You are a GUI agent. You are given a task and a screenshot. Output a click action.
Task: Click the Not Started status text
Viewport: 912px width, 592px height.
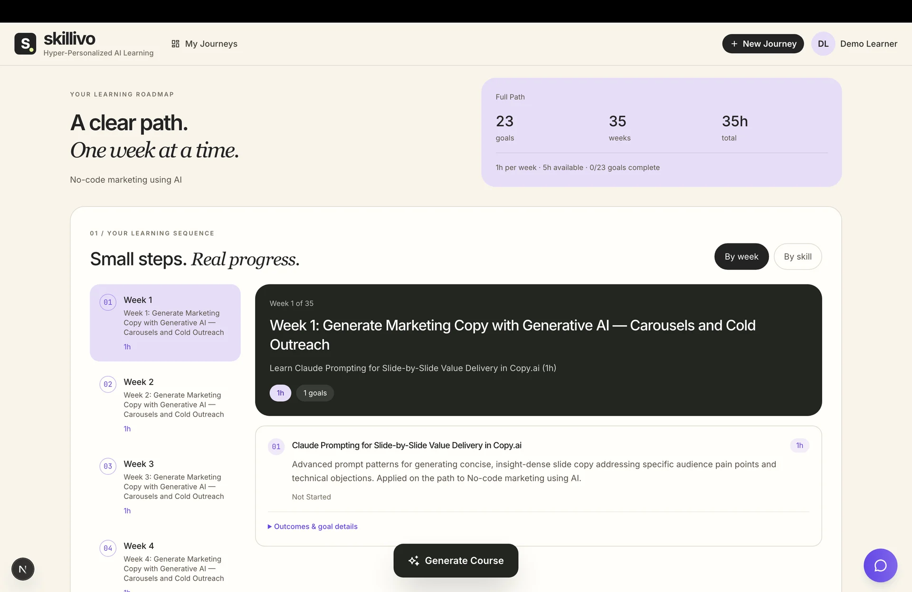311,497
